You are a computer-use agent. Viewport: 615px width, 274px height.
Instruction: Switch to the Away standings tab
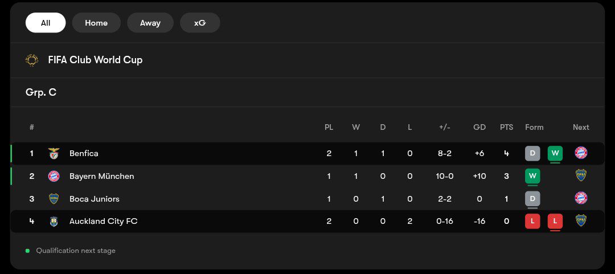point(150,23)
